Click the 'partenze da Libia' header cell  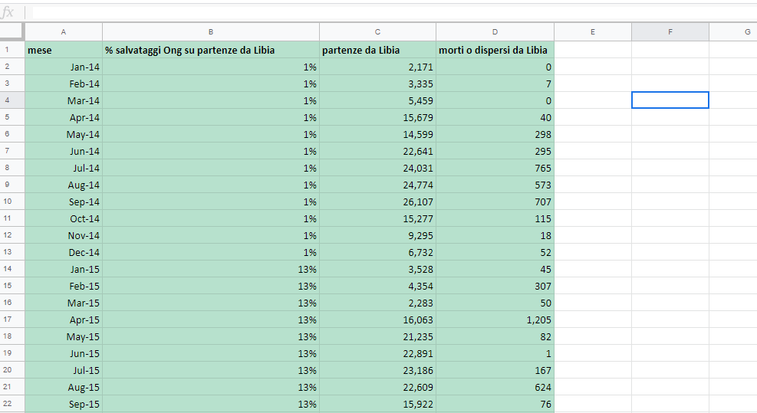pos(377,50)
